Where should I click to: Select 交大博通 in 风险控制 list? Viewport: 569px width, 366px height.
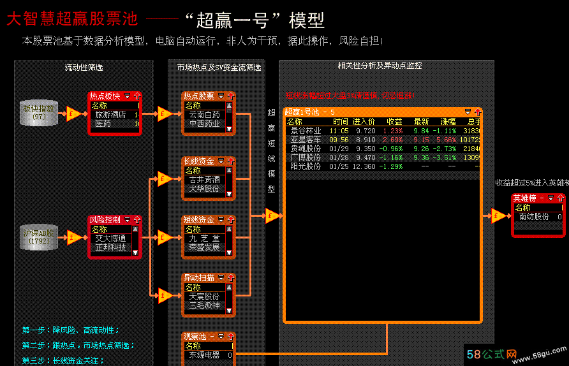(110, 238)
